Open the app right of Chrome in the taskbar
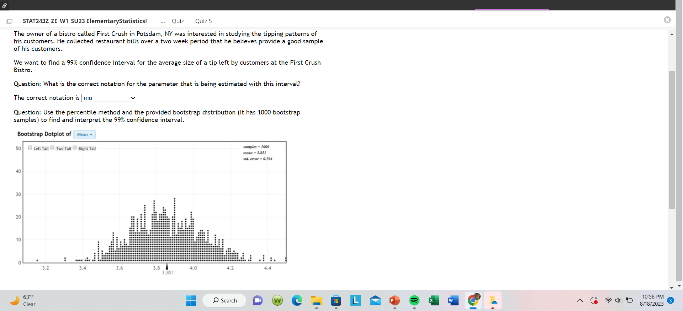 (x=493, y=301)
